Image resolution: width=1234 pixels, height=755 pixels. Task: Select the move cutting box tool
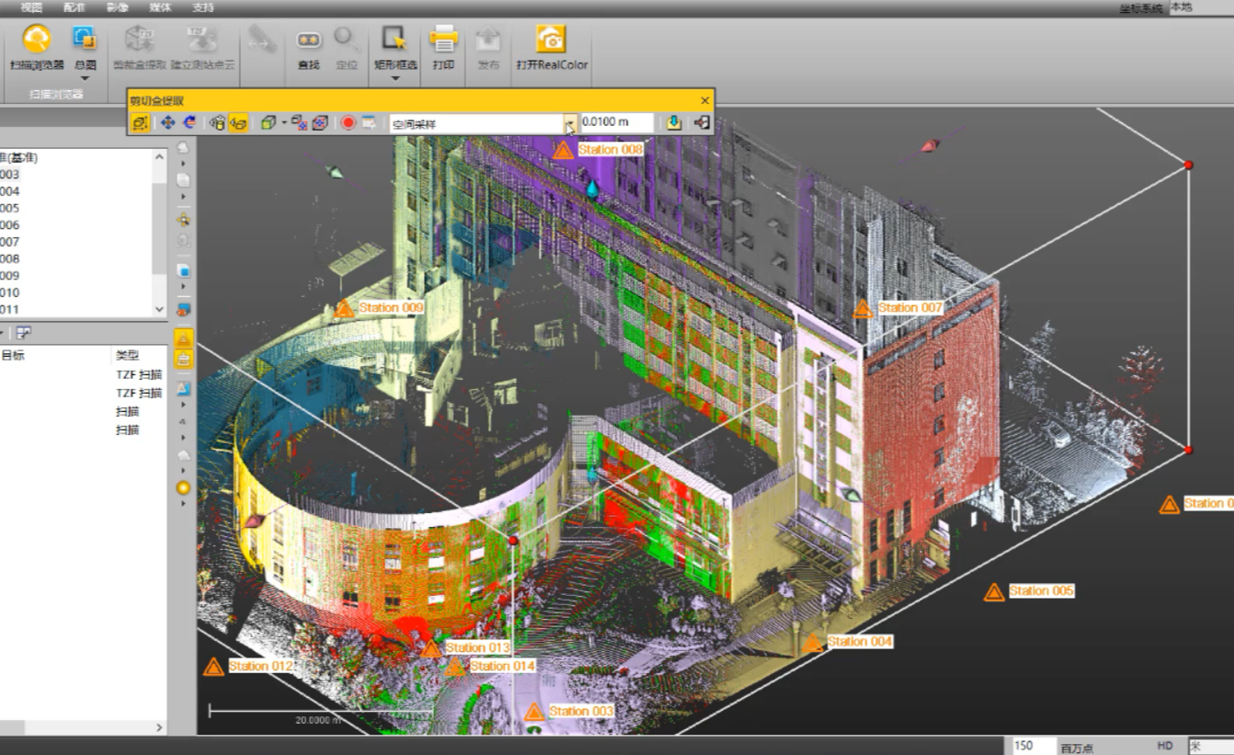tap(167, 120)
